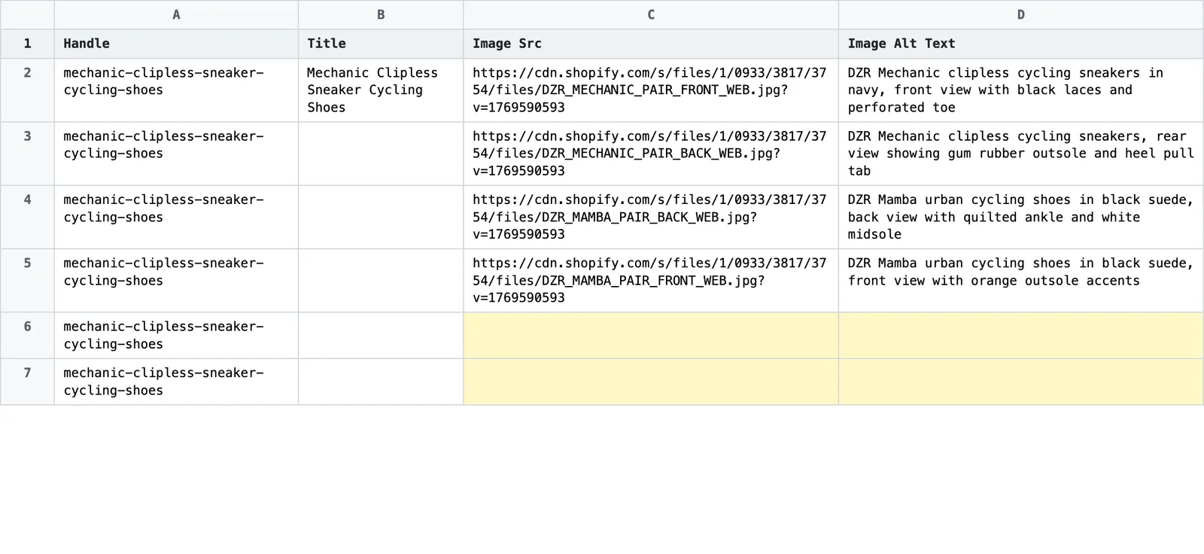Select column D header
This screenshot has height=554, width=1204.
click(x=1021, y=15)
